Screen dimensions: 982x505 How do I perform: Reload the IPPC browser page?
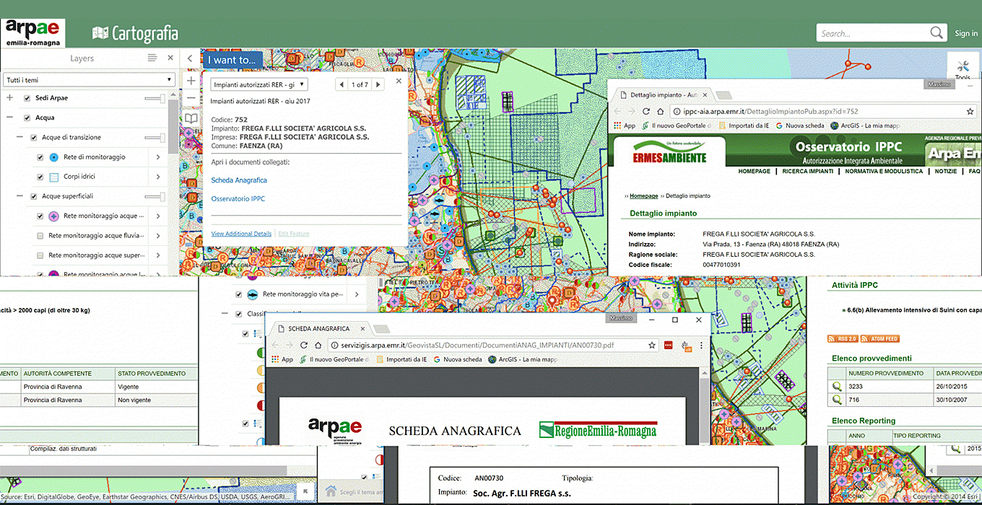point(646,112)
